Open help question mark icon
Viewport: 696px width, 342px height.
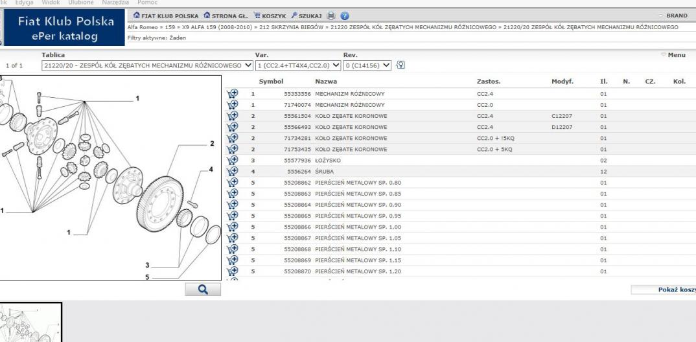tap(345, 16)
